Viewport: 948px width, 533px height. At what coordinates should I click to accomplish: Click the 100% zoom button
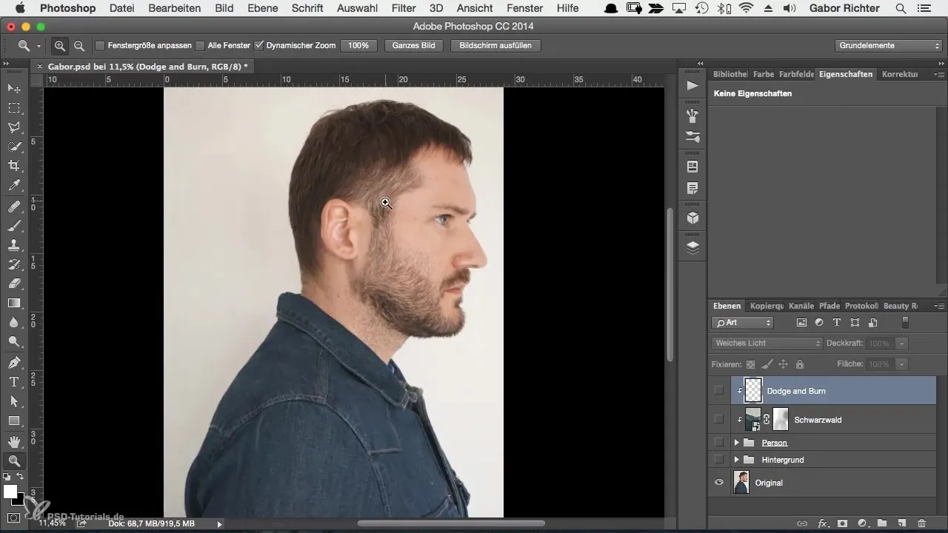pyautogui.click(x=358, y=46)
